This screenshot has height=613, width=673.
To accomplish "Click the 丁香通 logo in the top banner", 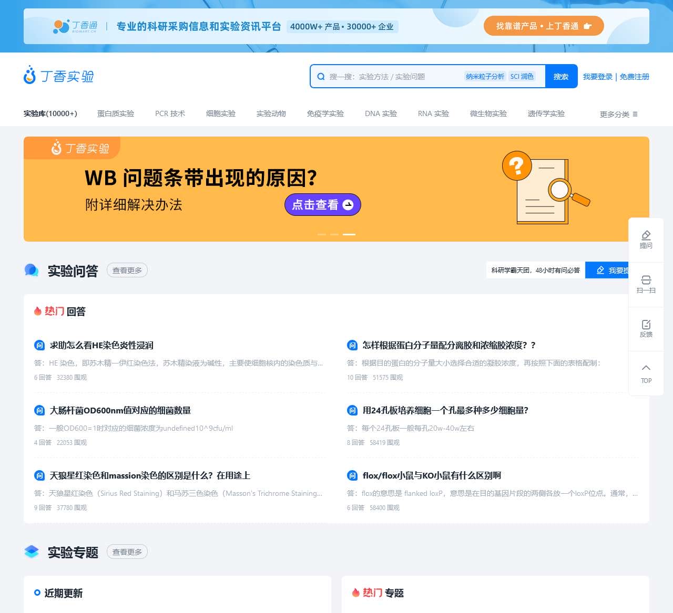I will click(75, 26).
